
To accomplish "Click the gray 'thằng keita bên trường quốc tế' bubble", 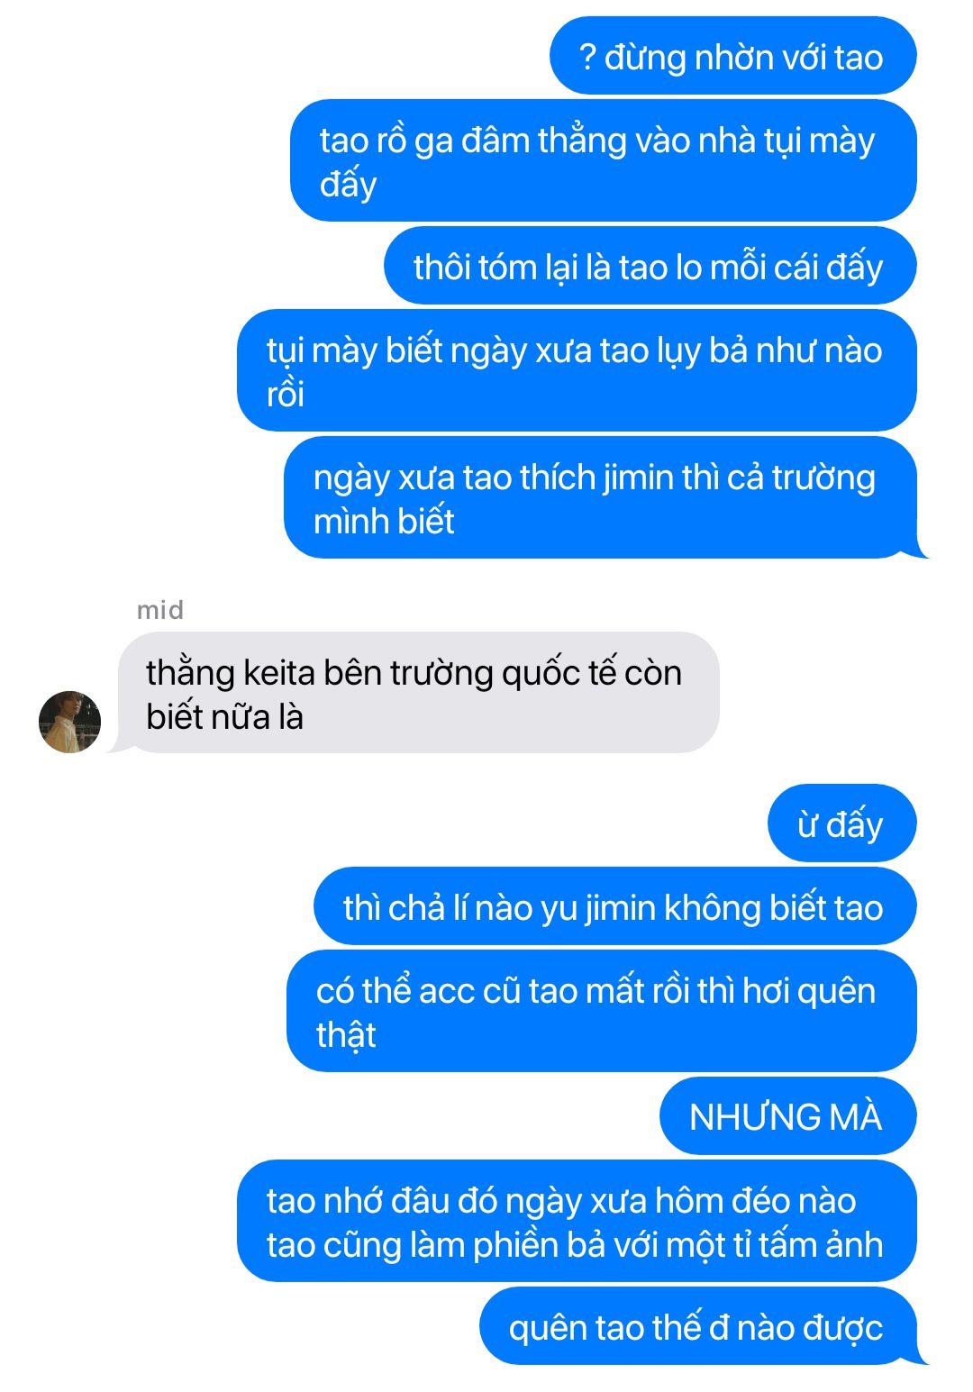I will (x=419, y=693).
